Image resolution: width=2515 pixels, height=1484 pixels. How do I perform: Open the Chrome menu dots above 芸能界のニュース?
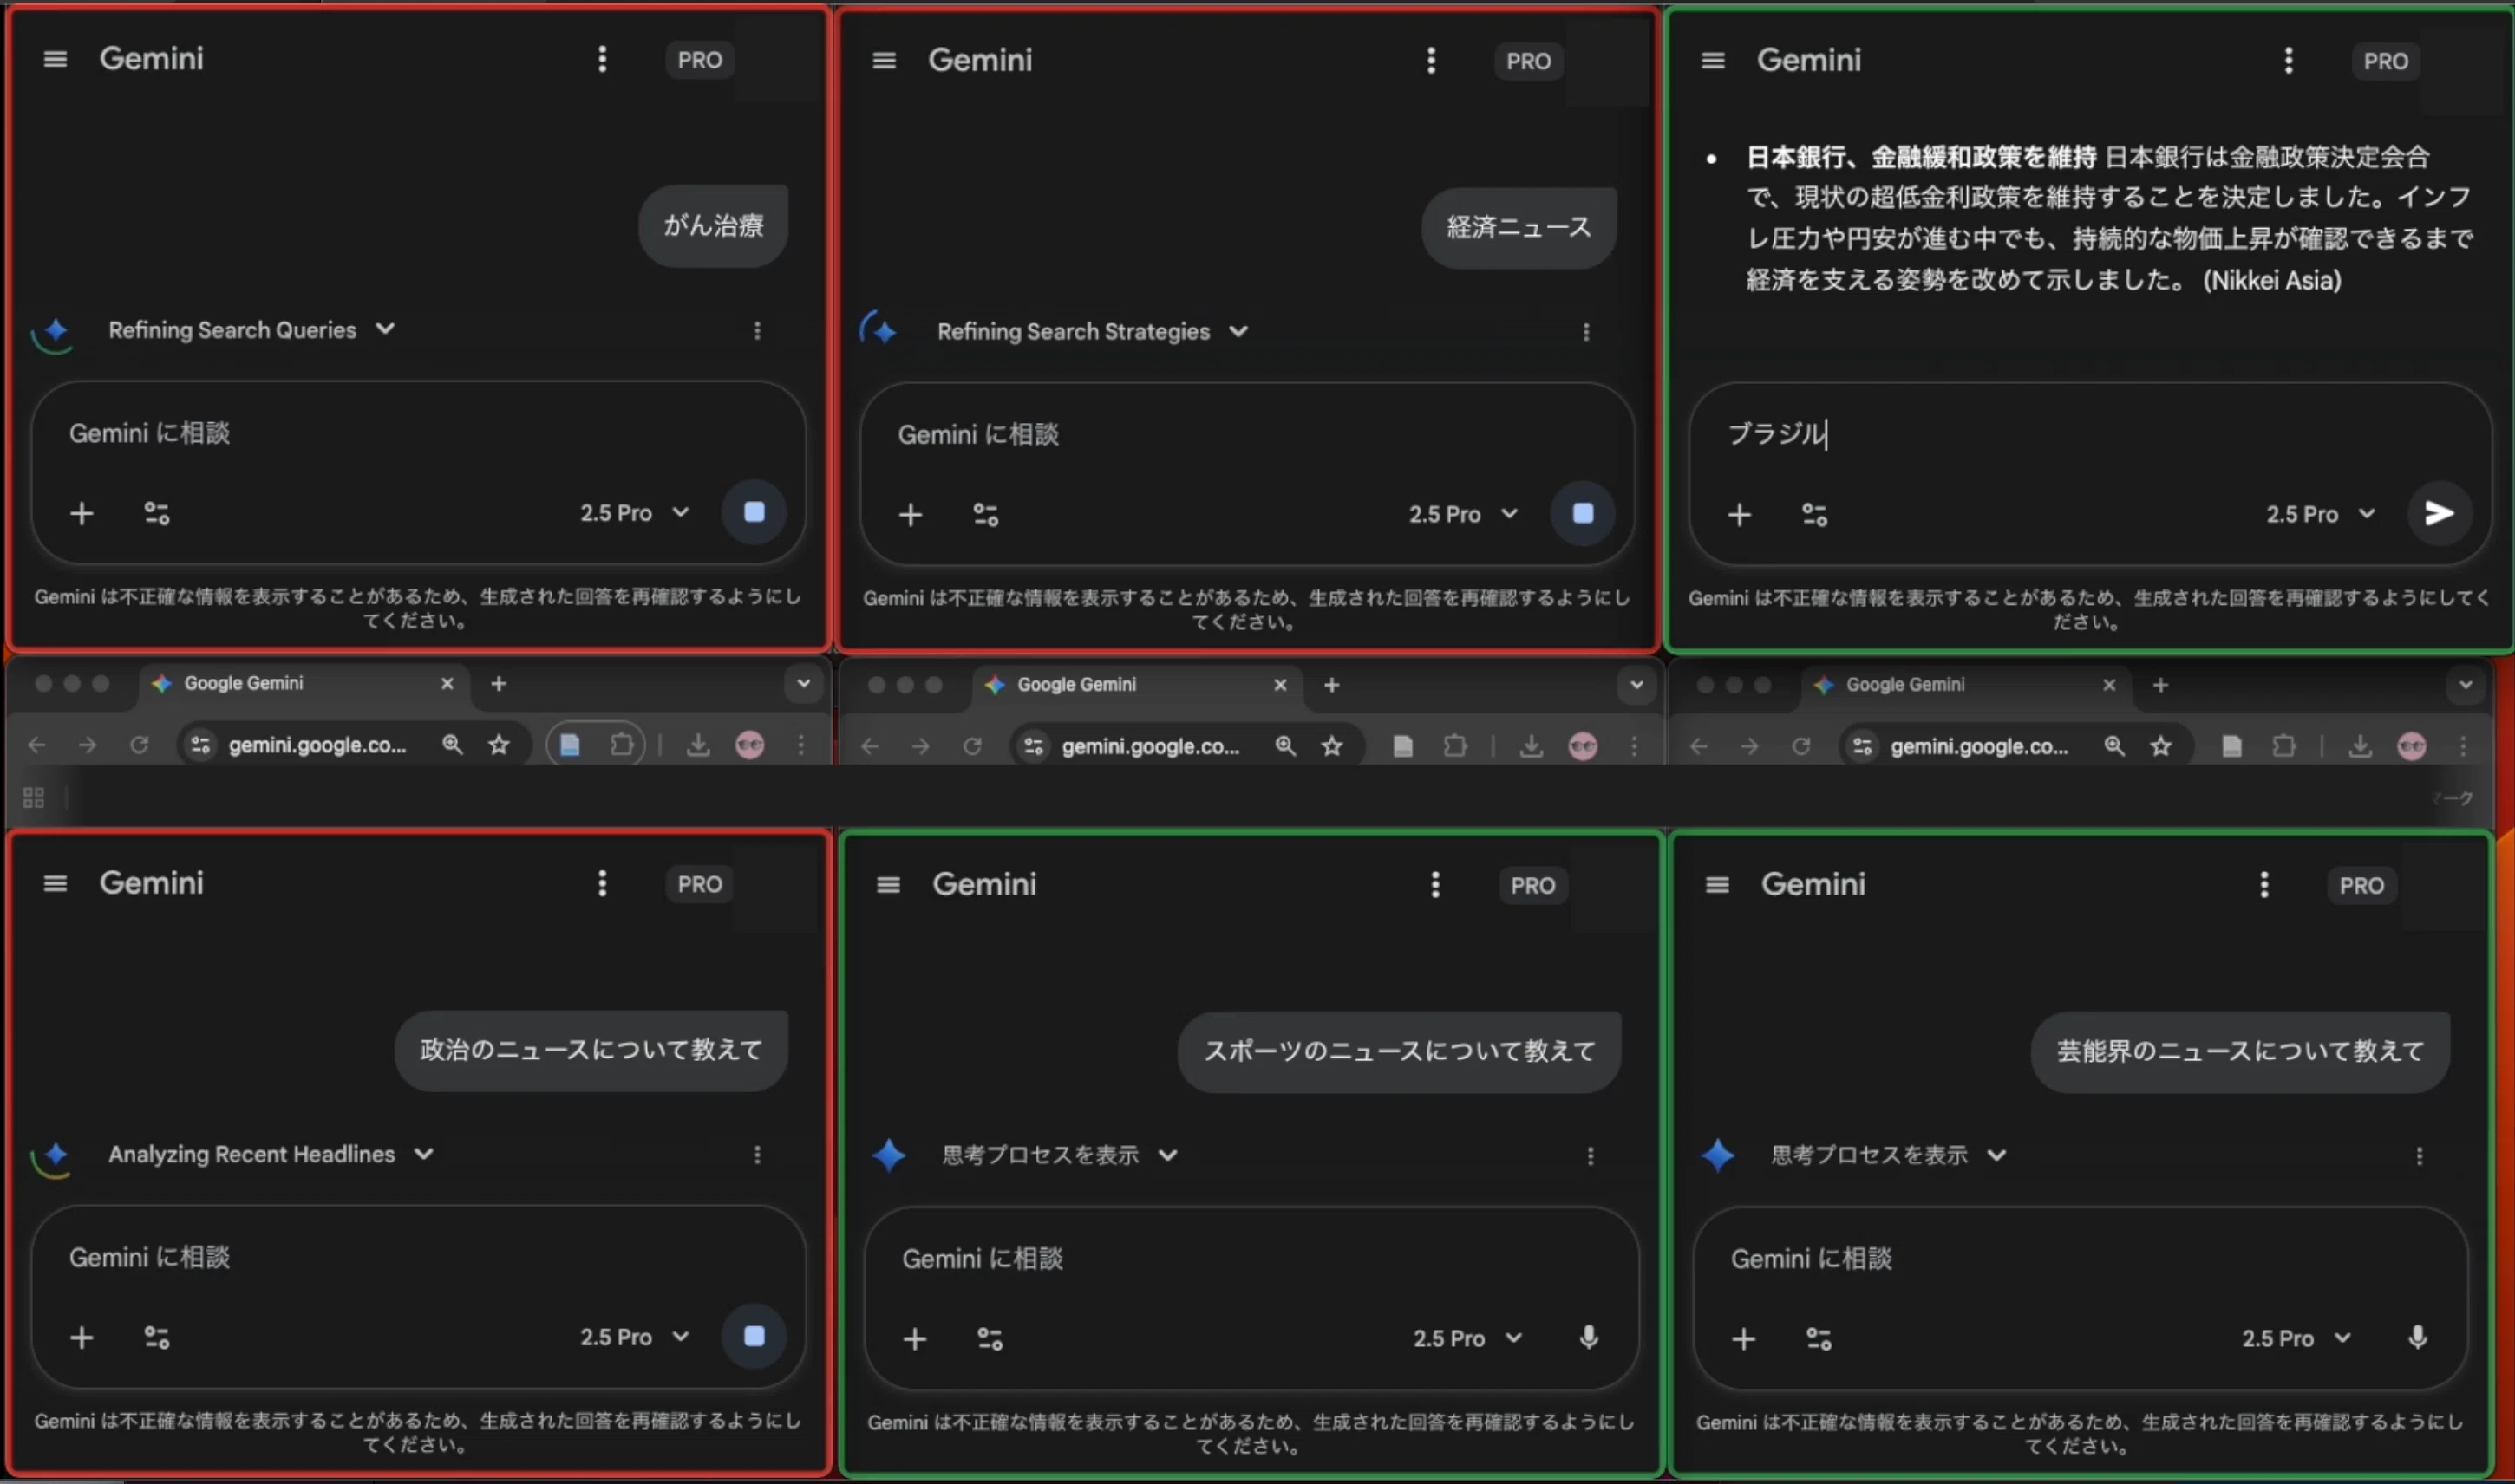(2463, 746)
